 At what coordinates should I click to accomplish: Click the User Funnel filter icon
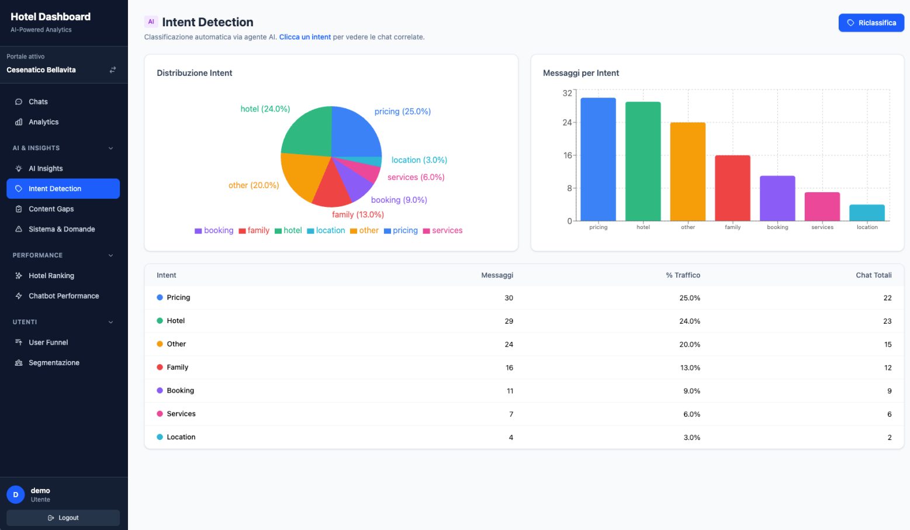[19, 342]
